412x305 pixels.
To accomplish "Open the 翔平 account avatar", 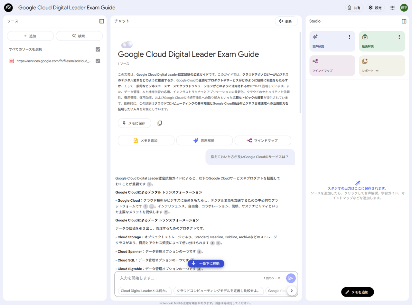I will click(404, 8).
